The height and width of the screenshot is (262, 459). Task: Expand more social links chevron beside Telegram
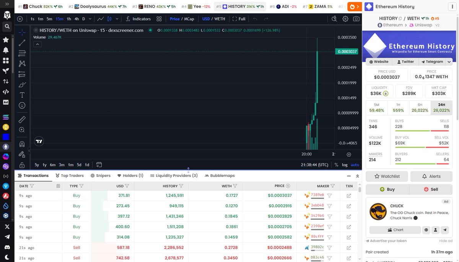click(449, 61)
